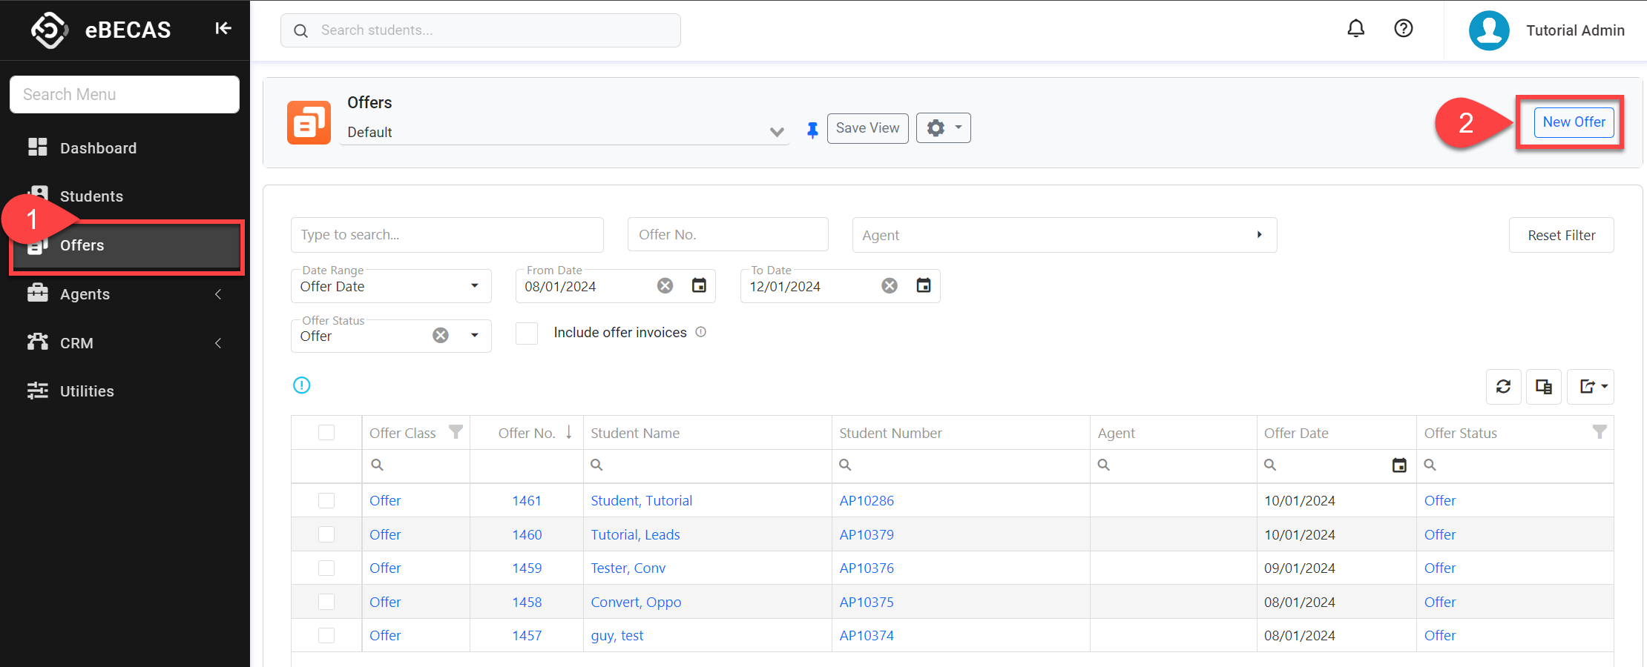Open student number AP10286
Viewport: 1647px width, 667px height.
tap(867, 501)
